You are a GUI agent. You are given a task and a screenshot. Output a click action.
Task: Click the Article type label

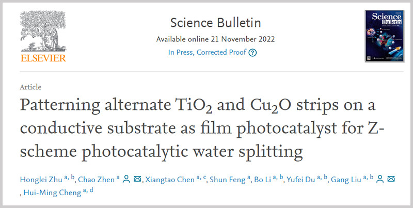pos(30,87)
